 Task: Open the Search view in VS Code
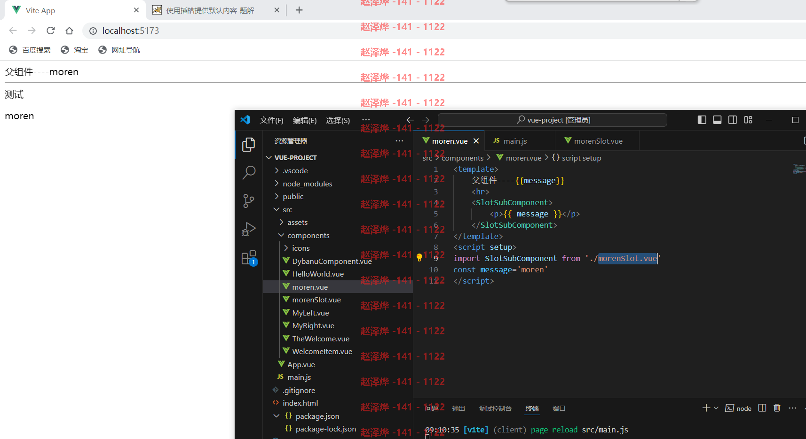coord(249,172)
